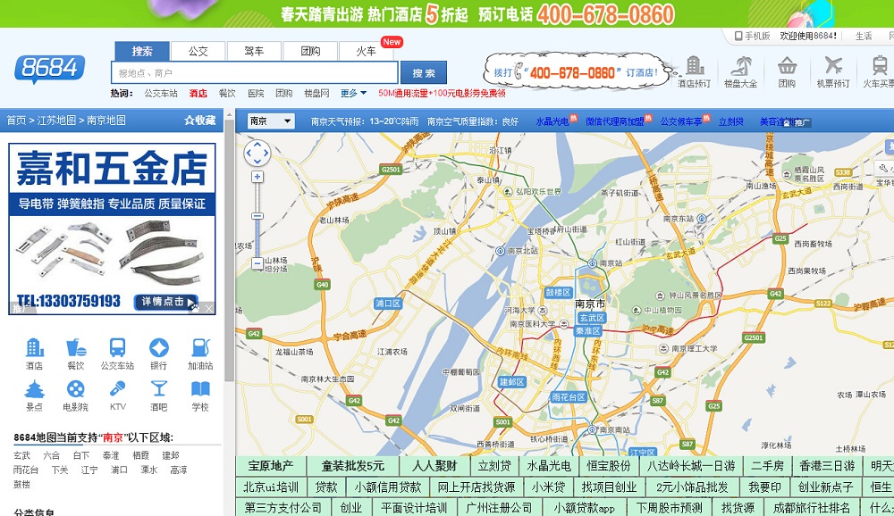Open the 江苏地图 breadcrumb link
Screen dimensions: 894x516
[x=56, y=121]
